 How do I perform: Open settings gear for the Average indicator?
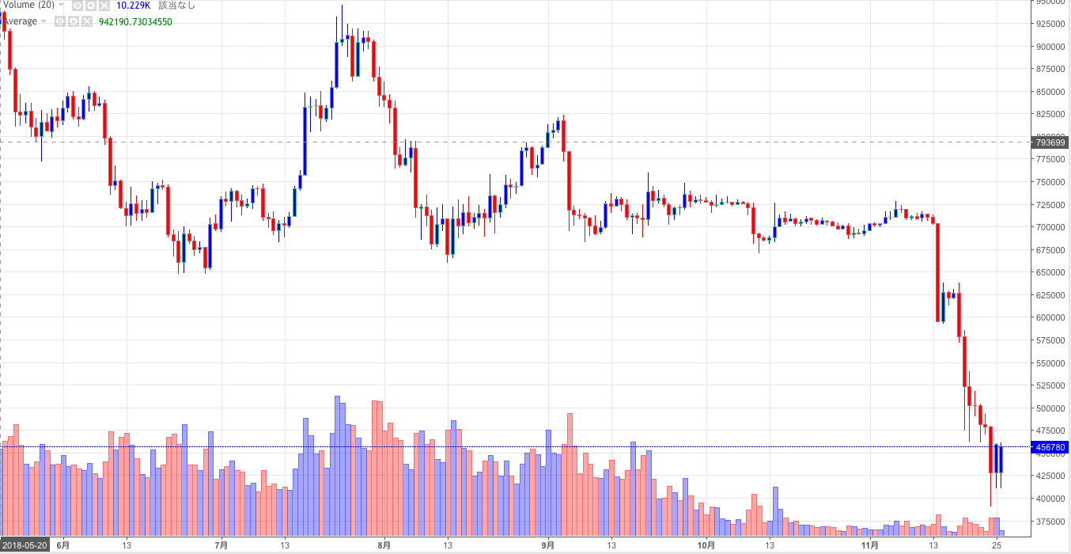click(x=74, y=21)
